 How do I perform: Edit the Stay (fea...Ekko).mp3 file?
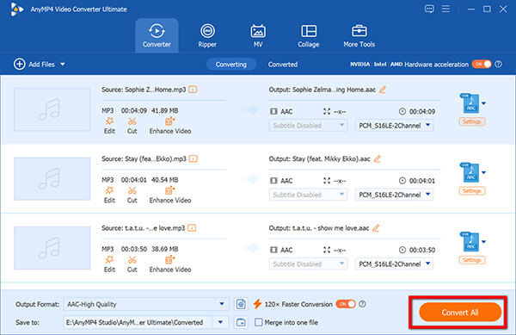[x=109, y=195]
